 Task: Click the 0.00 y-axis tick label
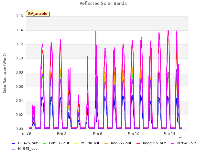(x=19, y=129)
